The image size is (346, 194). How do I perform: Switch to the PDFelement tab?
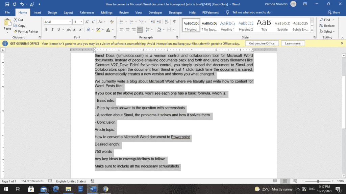click(x=210, y=12)
